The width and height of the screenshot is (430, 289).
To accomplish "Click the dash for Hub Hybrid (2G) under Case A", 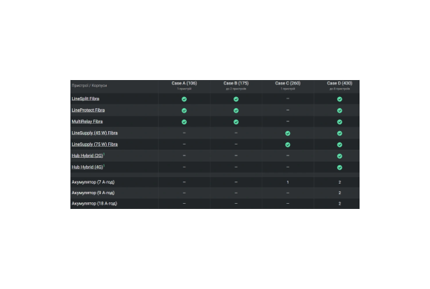I will pyautogui.click(x=184, y=156).
